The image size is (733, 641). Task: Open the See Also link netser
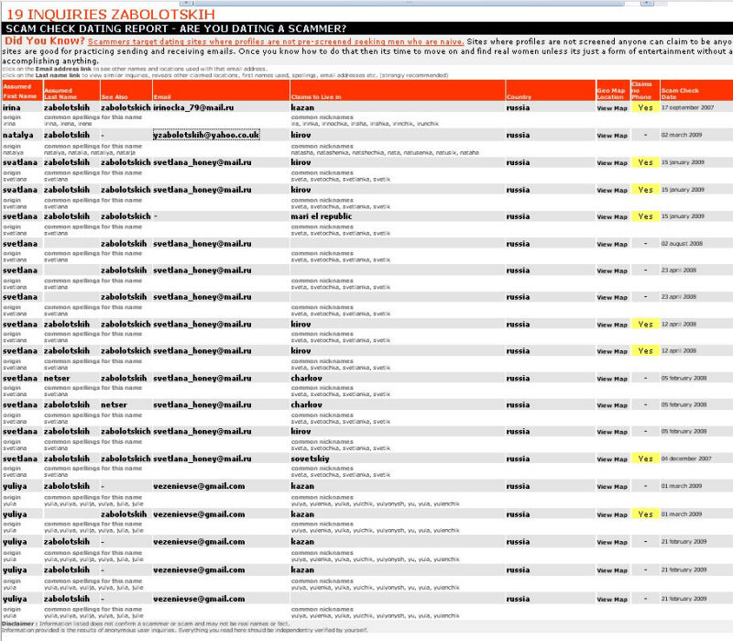click(114, 404)
